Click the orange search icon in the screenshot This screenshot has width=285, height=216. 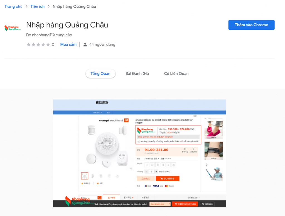tap(99, 197)
